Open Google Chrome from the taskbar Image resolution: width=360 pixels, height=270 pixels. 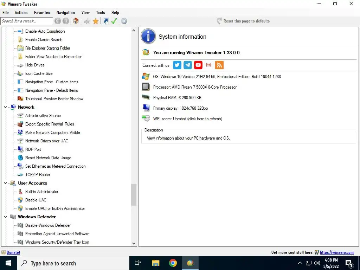pos(173,263)
